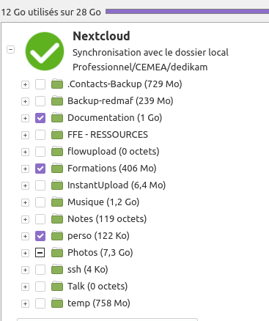
Task: Expand the InstantUpload folder
Action: pos(25,185)
